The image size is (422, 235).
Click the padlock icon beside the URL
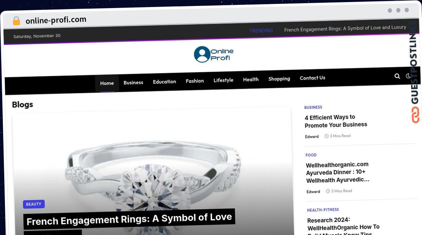(16, 21)
